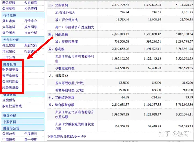Image resolution: width=194 pixels, height=142 pixels.
Task: Click the 少数股东损益 row label
Action: click(x=65, y=68)
